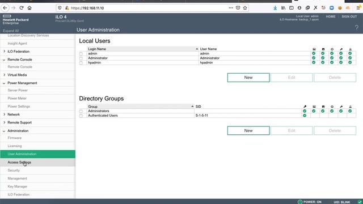Screen dimensions: 363x204
Task: Expand the Remote Support section
Action: point(4,122)
